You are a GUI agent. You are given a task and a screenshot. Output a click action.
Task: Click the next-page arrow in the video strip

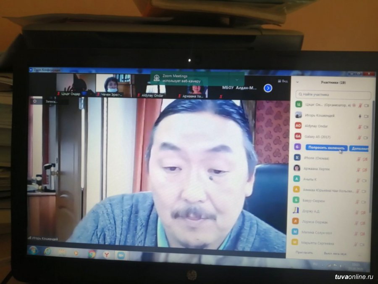coord(268,88)
